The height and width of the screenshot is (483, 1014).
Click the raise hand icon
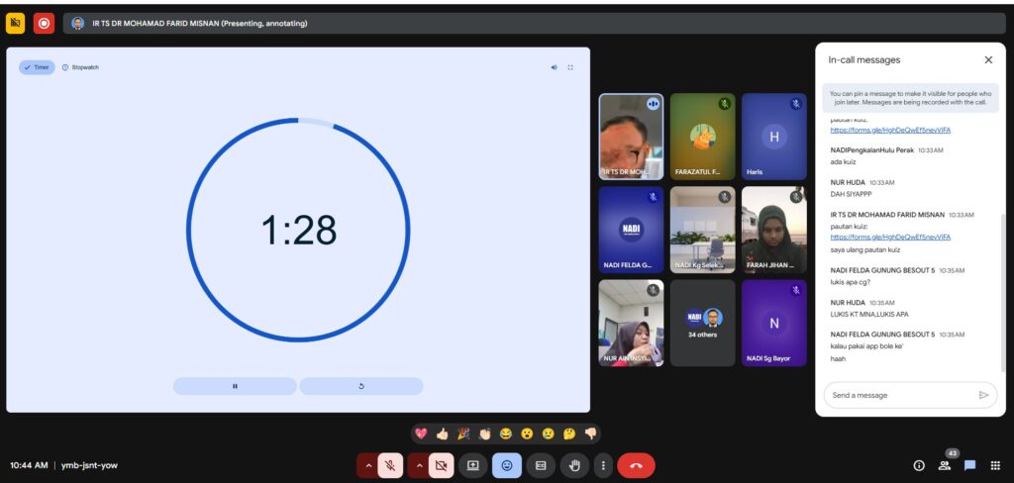(574, 465)
